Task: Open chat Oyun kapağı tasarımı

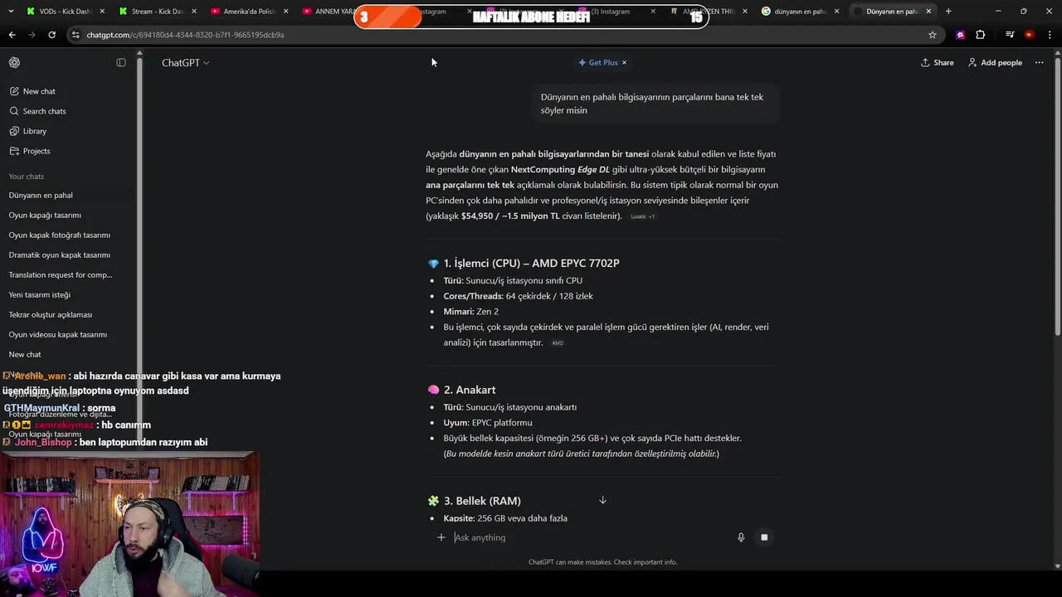Action: pyautogui.click(x=45, y=216)
